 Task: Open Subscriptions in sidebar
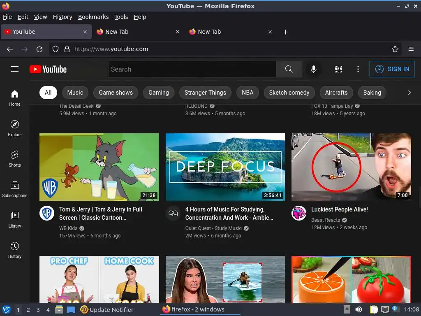pyautogui.click(x=15, y=189)
